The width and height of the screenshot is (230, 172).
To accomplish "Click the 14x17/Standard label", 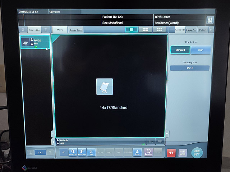I will tap(114, 107).
